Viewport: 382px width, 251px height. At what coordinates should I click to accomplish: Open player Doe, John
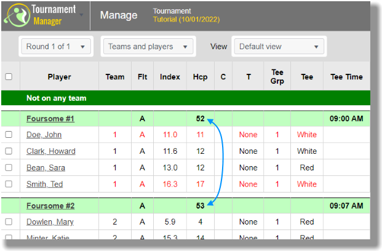(x=44, y=135)
